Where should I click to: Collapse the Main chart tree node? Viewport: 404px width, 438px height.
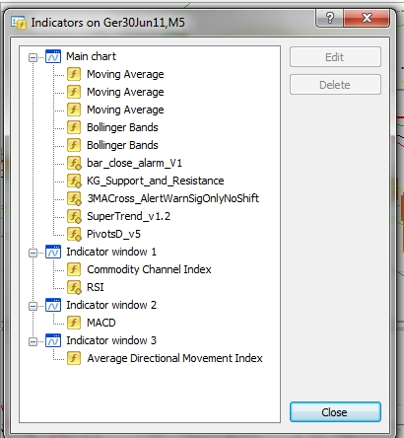click(33, 58)
